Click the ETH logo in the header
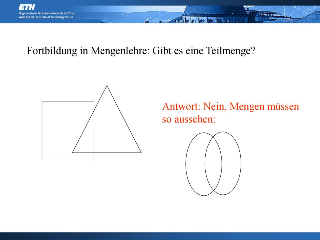The image size is (320, 240). 27,7
